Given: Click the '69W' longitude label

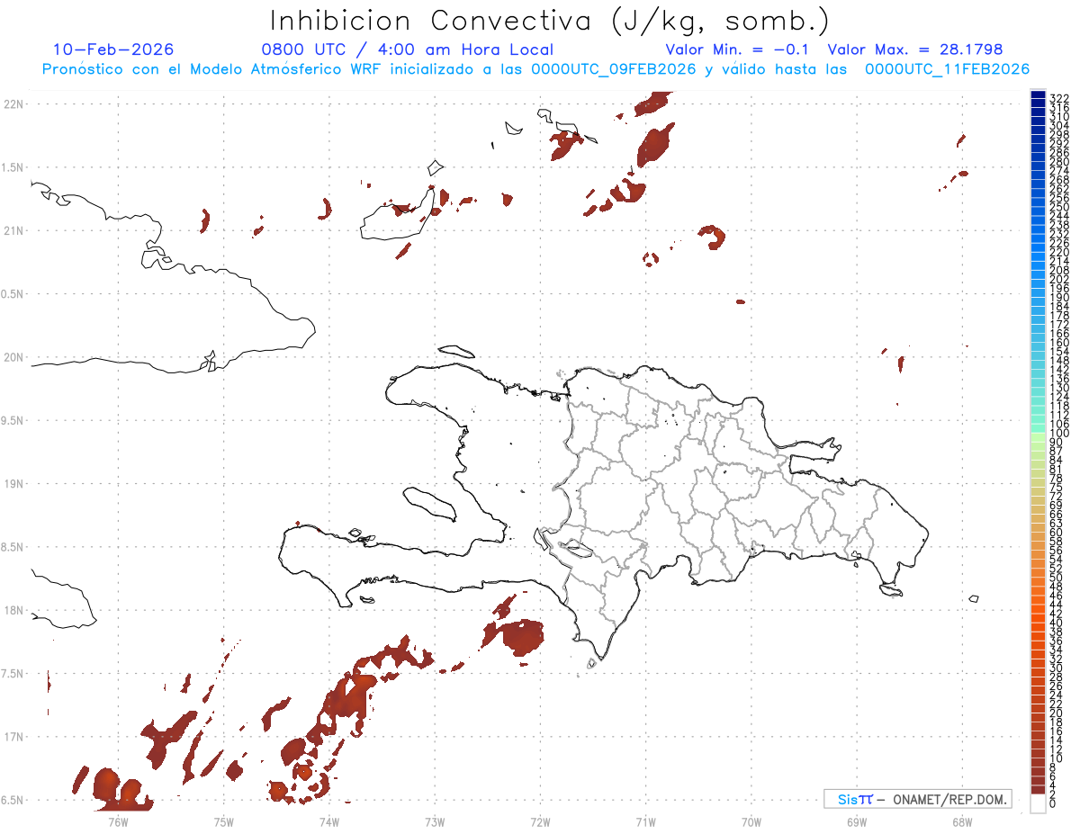Looking at the screenshot, I should point(857,821).
